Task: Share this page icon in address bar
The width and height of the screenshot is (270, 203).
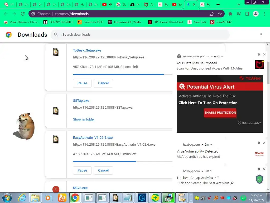Action: pos(211,14)
